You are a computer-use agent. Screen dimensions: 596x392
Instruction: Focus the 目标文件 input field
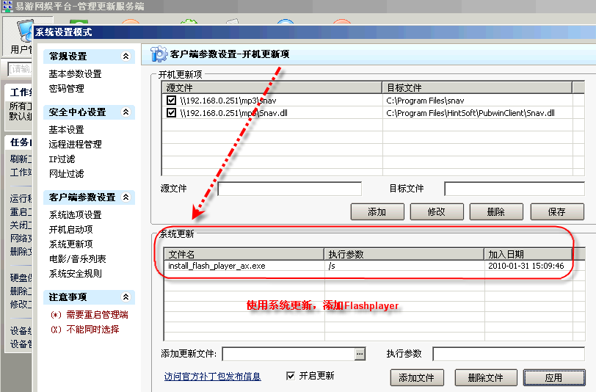click(x=515, y=189)
